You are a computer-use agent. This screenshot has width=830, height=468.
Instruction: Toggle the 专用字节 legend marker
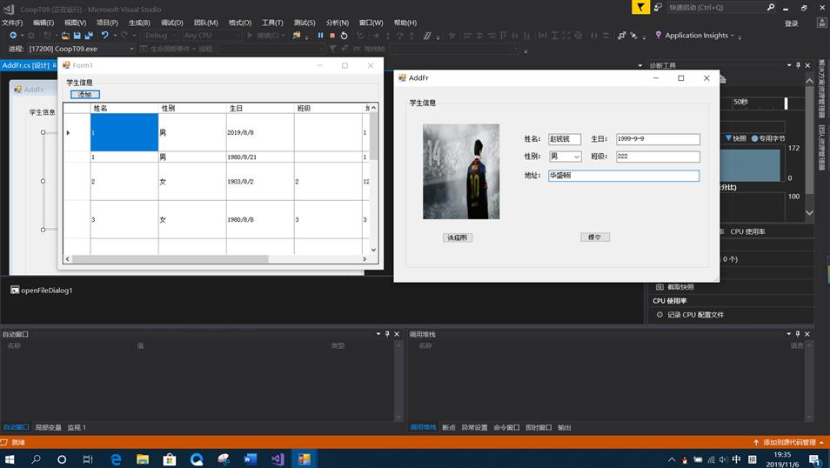(754, 138)
